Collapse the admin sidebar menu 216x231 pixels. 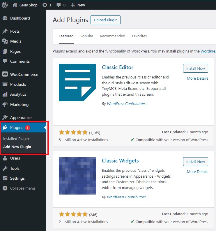point(22,188)
